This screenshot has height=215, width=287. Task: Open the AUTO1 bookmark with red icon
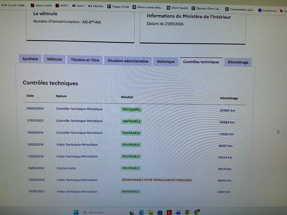click(x=62, y=6)
